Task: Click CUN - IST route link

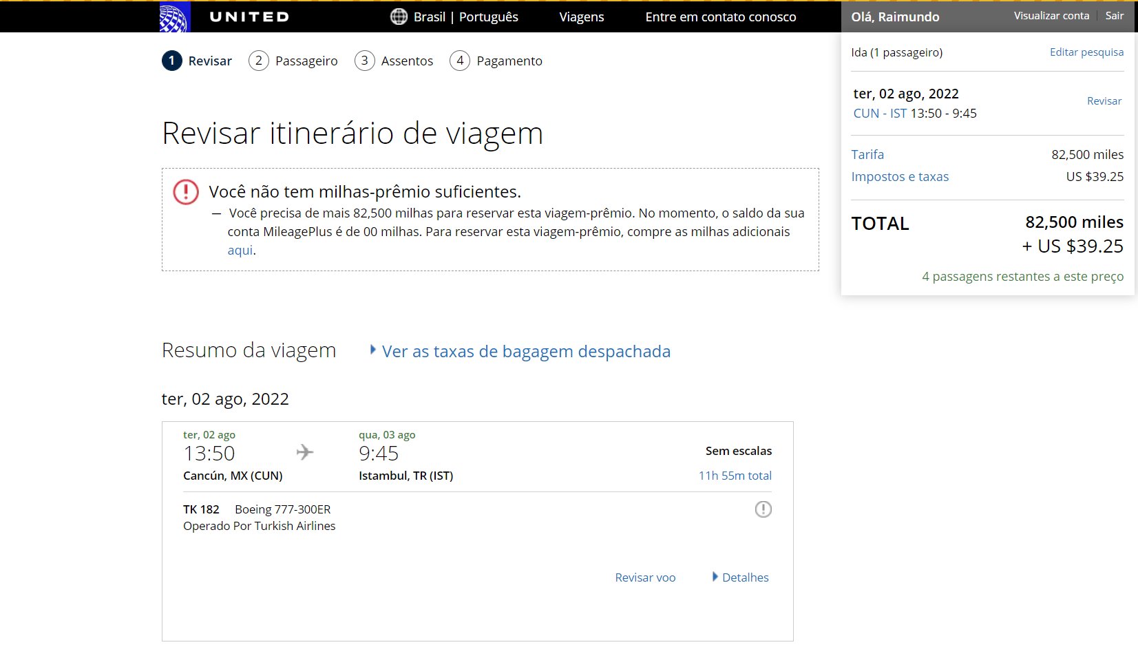Action: click(x=880, y=114)
